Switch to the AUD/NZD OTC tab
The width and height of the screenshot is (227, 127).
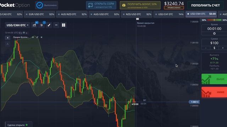pos(72,14)
